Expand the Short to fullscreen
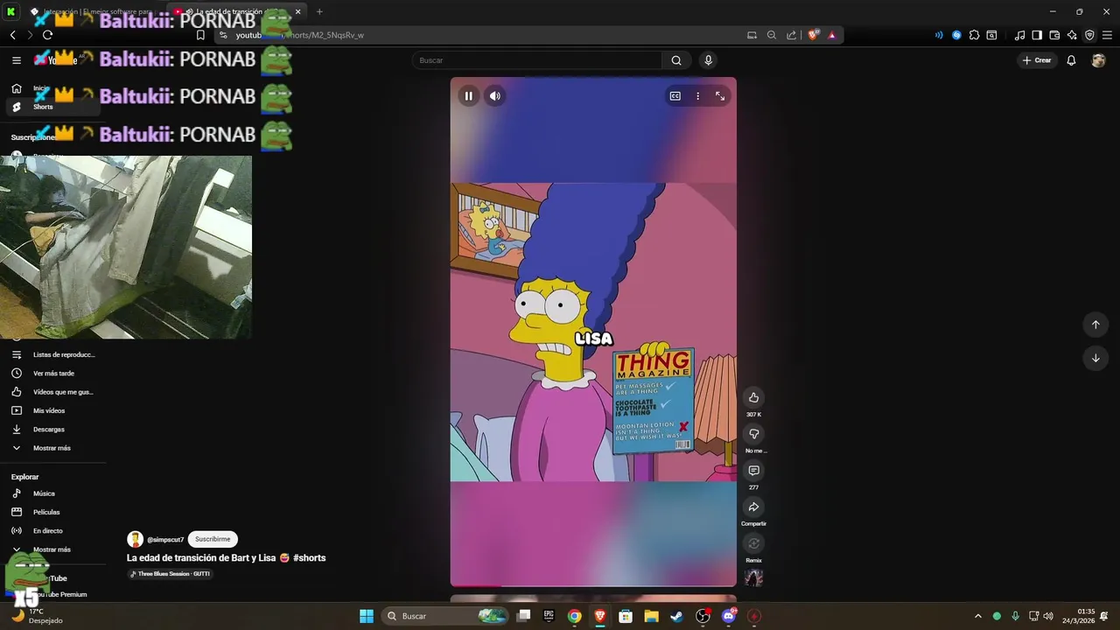Viewport: 1120px width, 630px height. coord(720,96)
